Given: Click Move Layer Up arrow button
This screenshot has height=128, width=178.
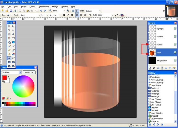Looking at the screenshot, I should pyautogui.click(x=166, y=68).
